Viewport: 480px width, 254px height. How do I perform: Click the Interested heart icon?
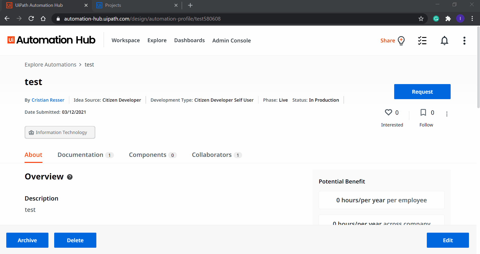pos(388,112)
